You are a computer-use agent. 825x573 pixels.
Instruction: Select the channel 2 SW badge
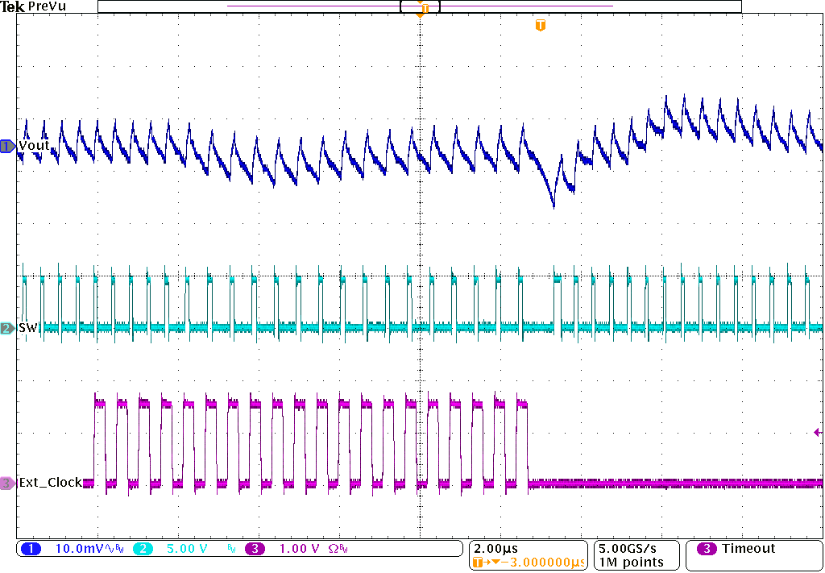[6, 329]
